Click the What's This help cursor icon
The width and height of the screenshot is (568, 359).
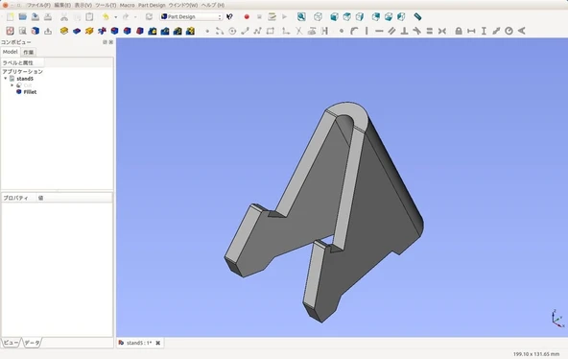(229, 16)
